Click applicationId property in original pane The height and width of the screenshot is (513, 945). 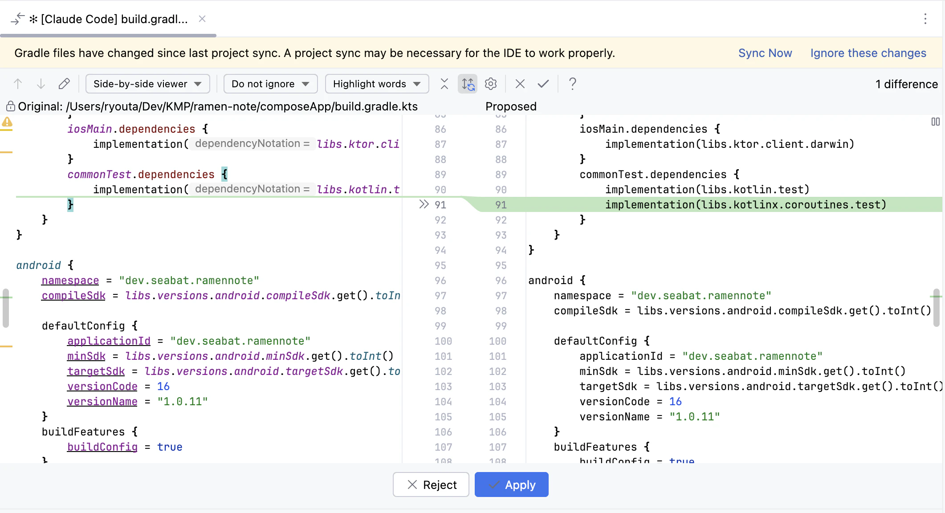(x=109, y=341)
